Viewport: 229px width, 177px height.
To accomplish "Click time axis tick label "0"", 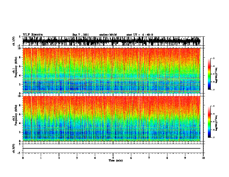I will tap(23, 158).
